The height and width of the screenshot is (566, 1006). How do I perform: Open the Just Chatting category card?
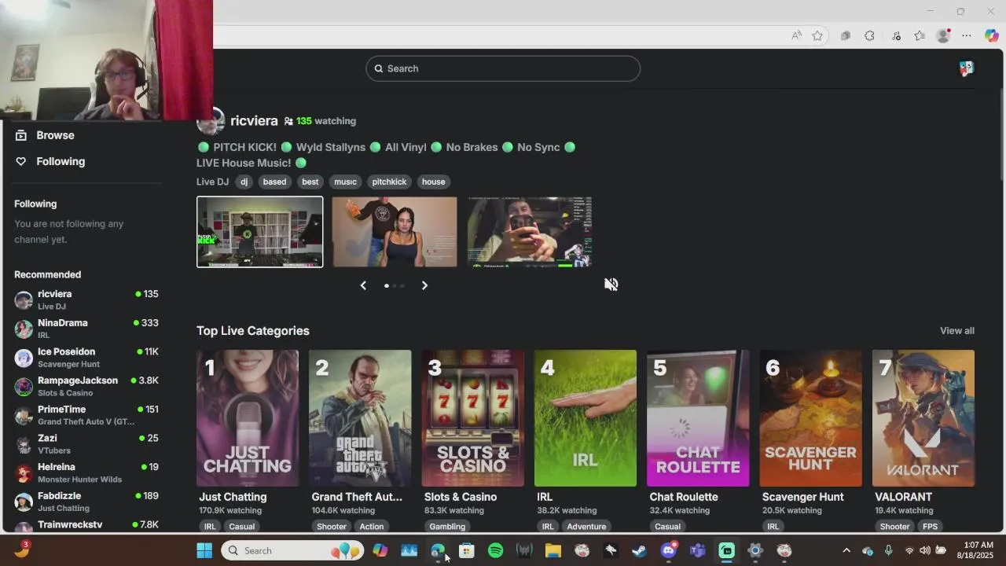coord(248,418)
